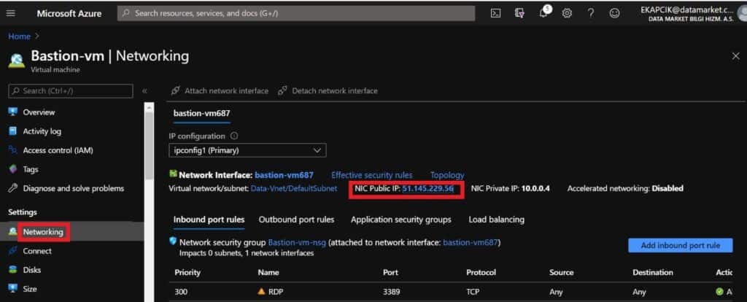Click the Detach network interface icon
The width and height of the screenshot is (747, 302).
282,90
